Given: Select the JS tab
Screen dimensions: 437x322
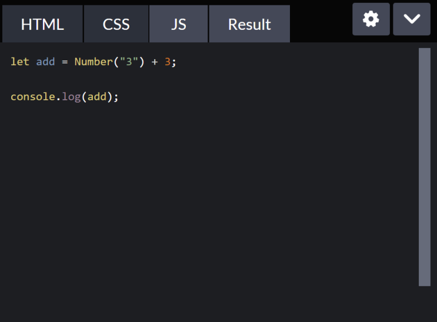Looking at the screenshot, I should tap(179, 24).
